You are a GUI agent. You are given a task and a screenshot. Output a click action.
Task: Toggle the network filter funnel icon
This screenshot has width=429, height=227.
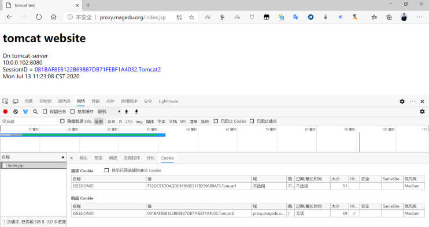(25, 111)
